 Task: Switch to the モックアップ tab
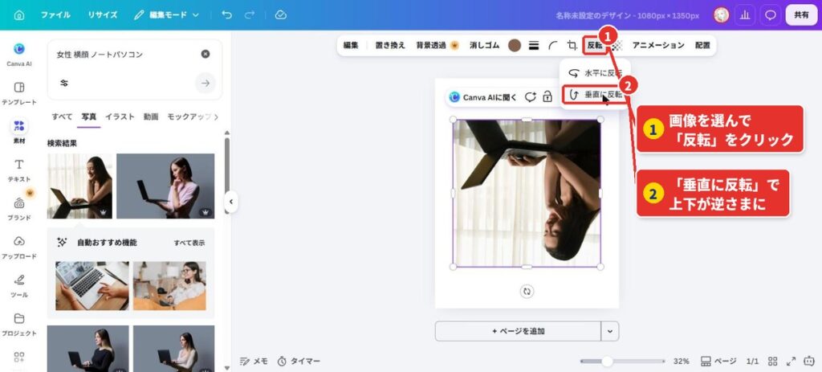189,117
